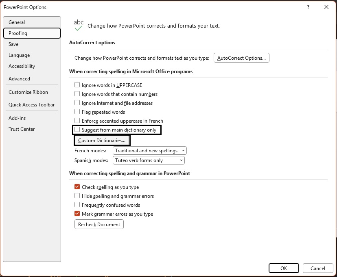Select the General category
337x277 pixels.
tap(17, 22)
